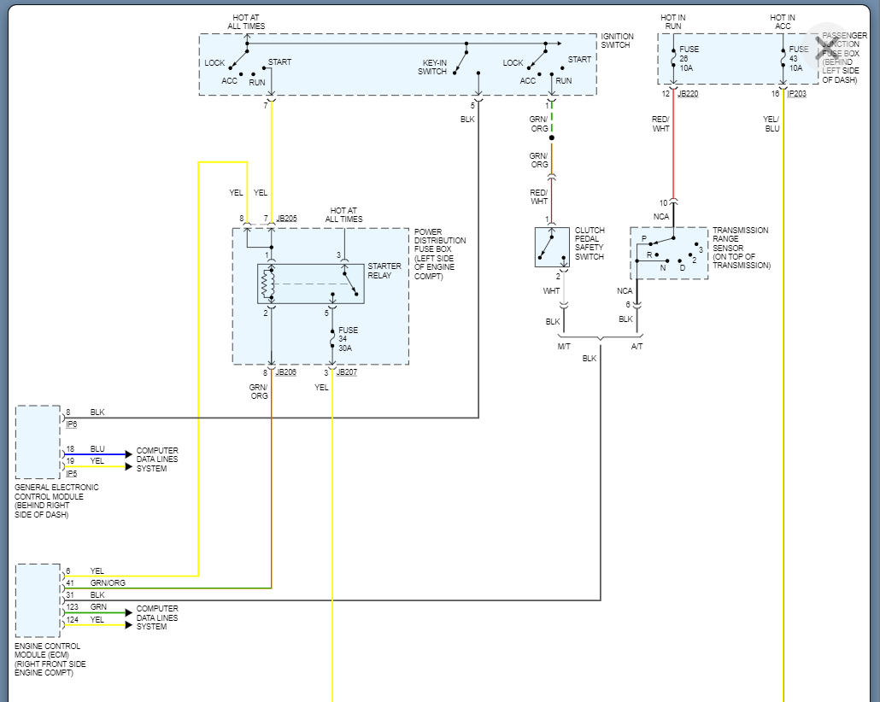Select the JB205 connector label
The height and width of the screenshot is (702, 880).
(286, 219)
